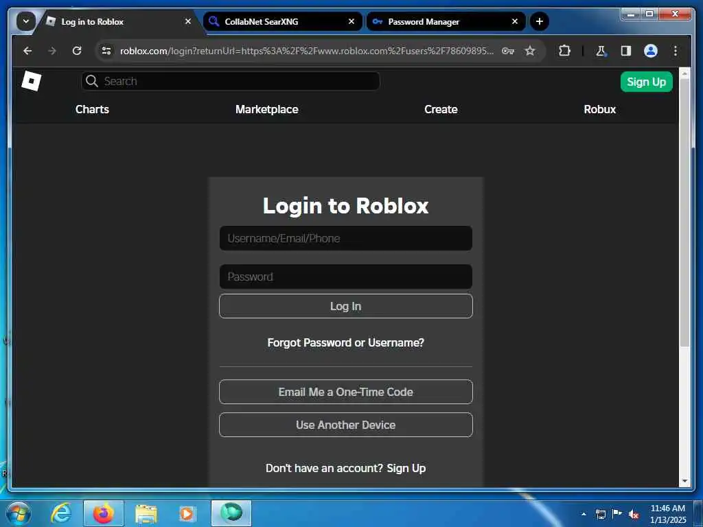Image resolution: width=703 pixels, height=527 pixels.
Task: Click the network tray icon
Action: click(600, 514)
